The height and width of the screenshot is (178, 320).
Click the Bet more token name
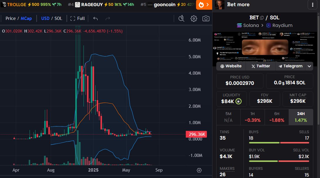[x=238, y=4]
